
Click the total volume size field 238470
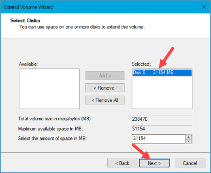coord(162,119)
